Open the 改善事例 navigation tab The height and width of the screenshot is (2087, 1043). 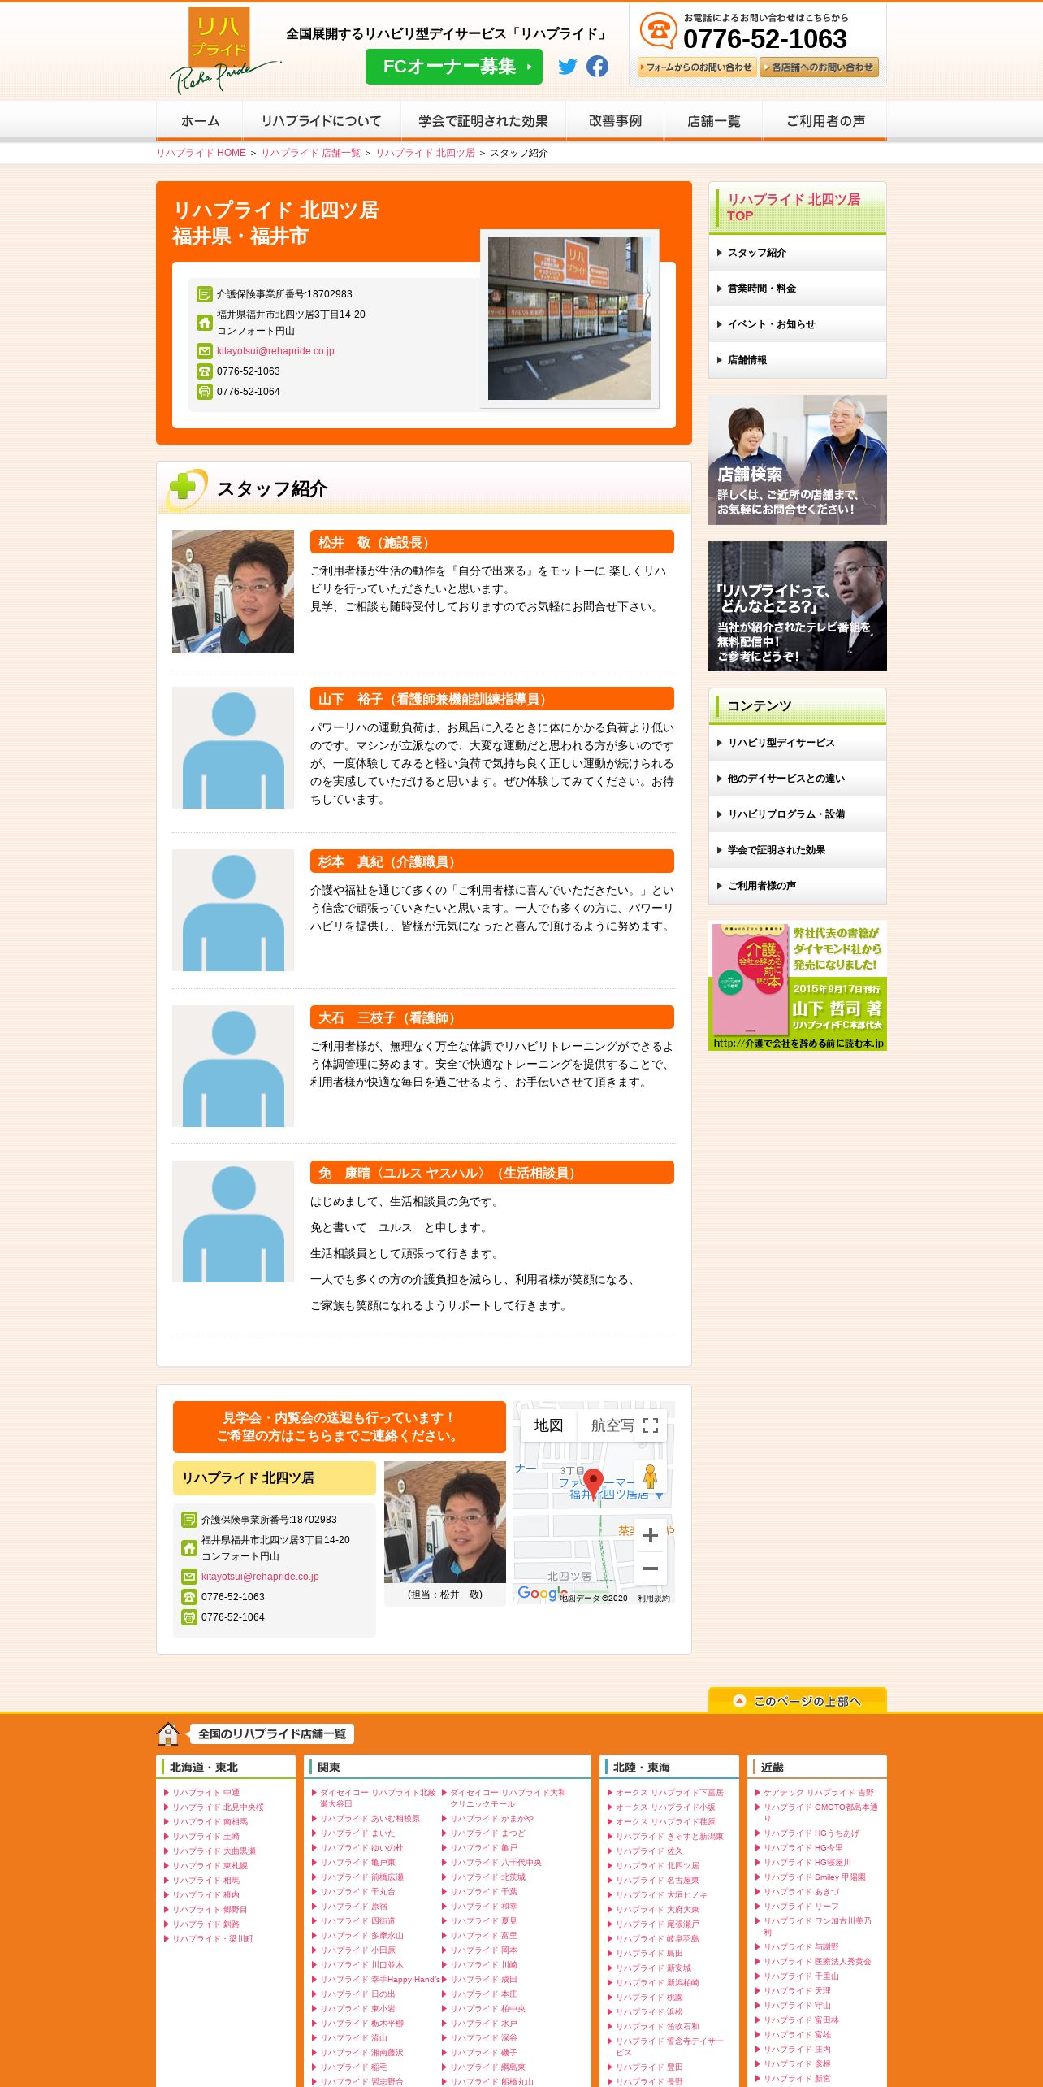click(x=615, y=121)
